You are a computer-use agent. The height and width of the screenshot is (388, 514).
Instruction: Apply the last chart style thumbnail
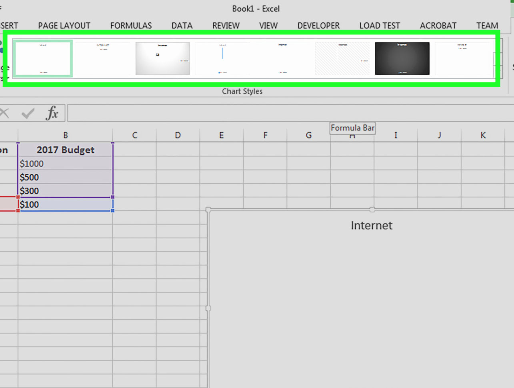click(462, 58)
